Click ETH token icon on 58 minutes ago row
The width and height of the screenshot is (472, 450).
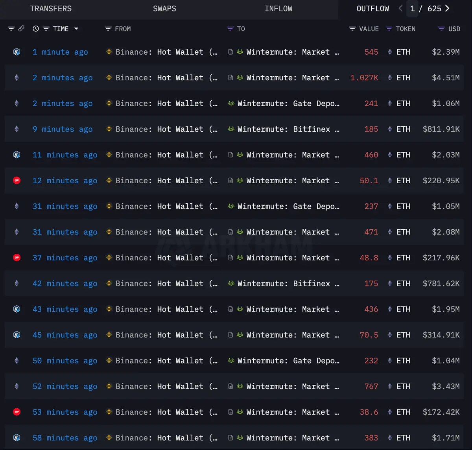(x=390, y=438)
